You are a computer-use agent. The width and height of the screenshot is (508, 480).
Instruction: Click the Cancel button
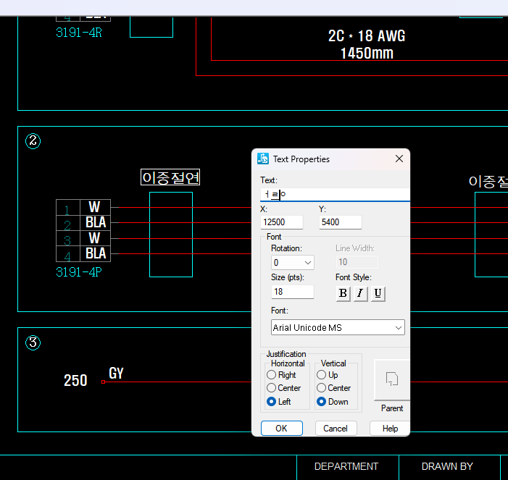(x=336, y=429)
